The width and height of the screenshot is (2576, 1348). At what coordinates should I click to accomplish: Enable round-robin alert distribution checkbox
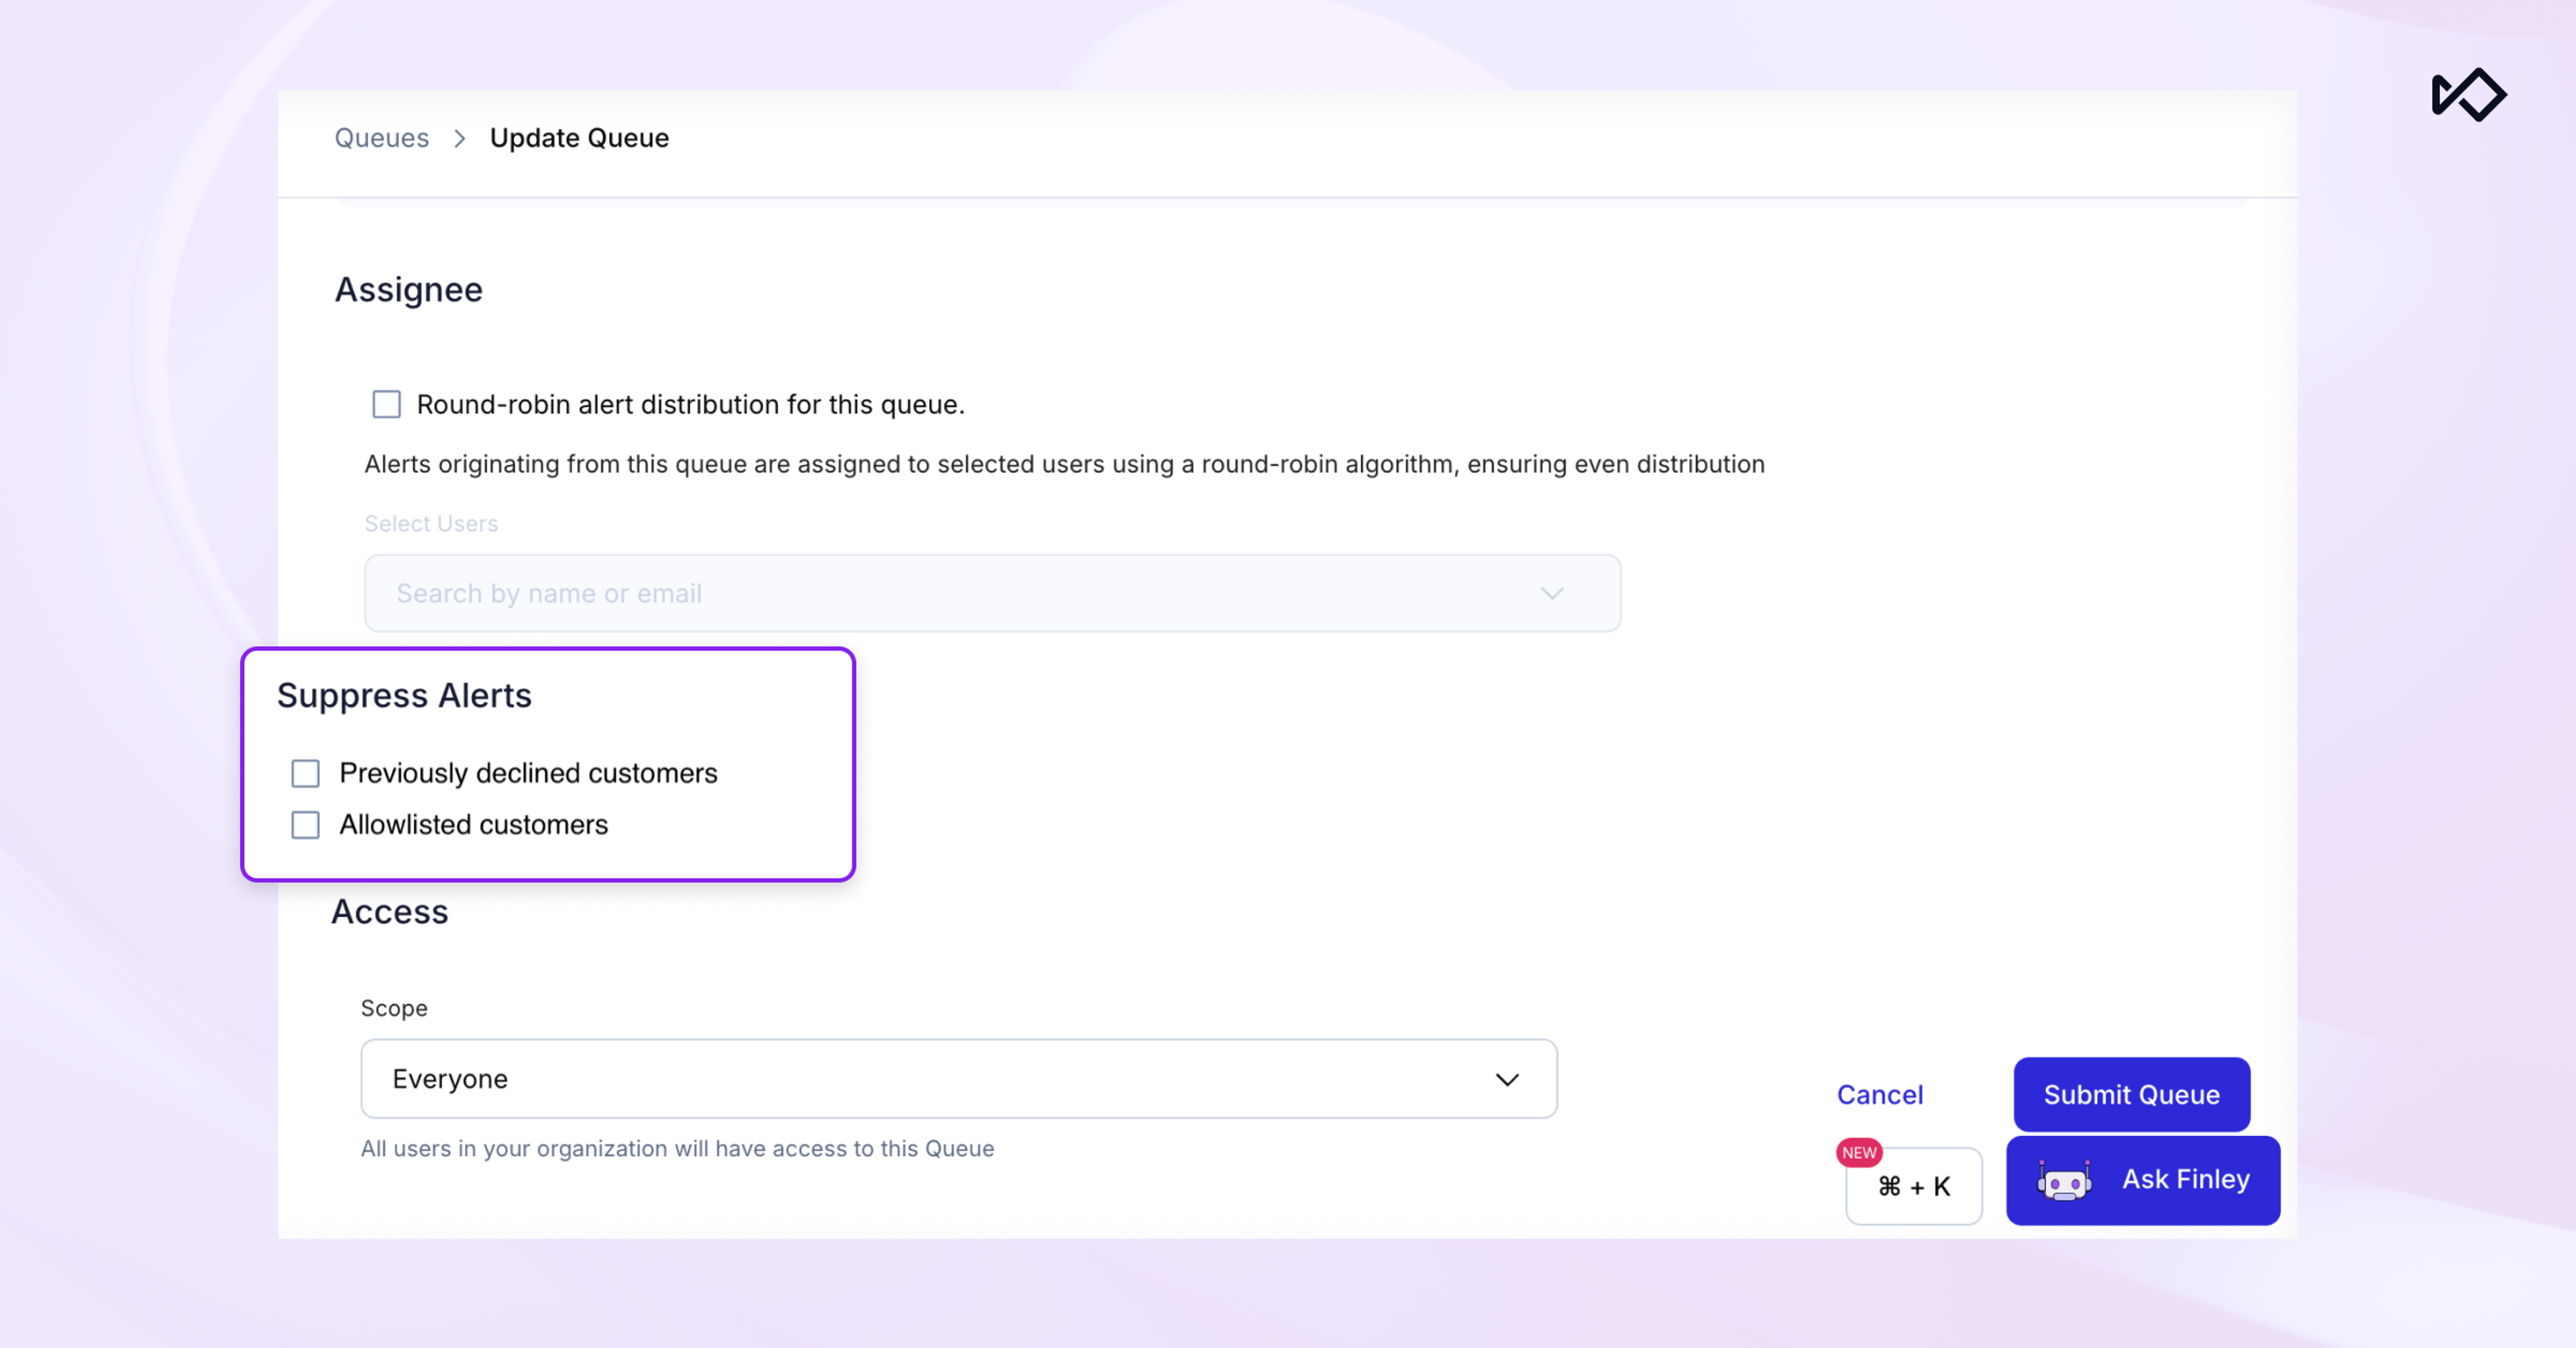[386, 404]
